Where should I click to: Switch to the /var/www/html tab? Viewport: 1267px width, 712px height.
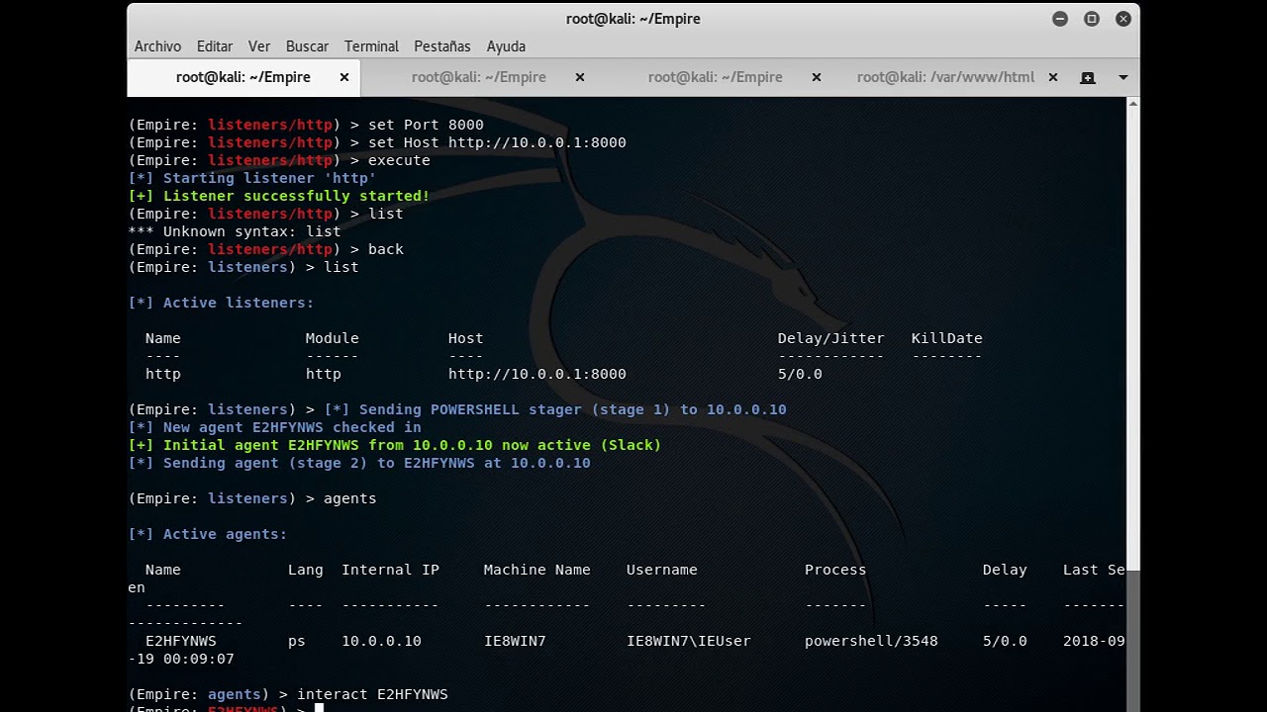pyautogui.click(x=945, y=77)
